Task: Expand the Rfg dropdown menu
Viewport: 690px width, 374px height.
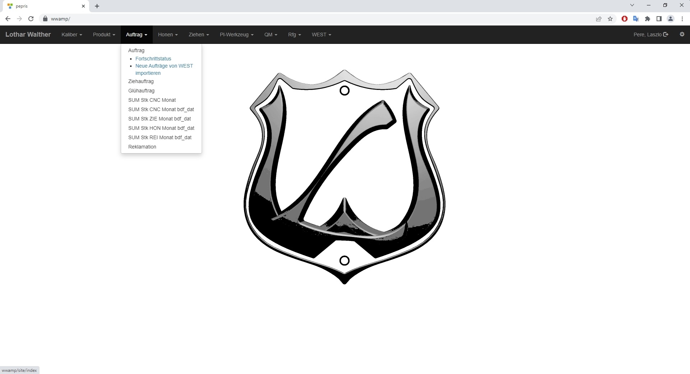Action: pos(295,35)
